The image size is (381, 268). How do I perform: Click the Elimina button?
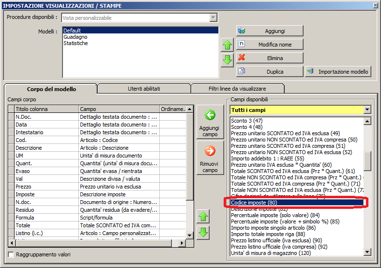270,58
